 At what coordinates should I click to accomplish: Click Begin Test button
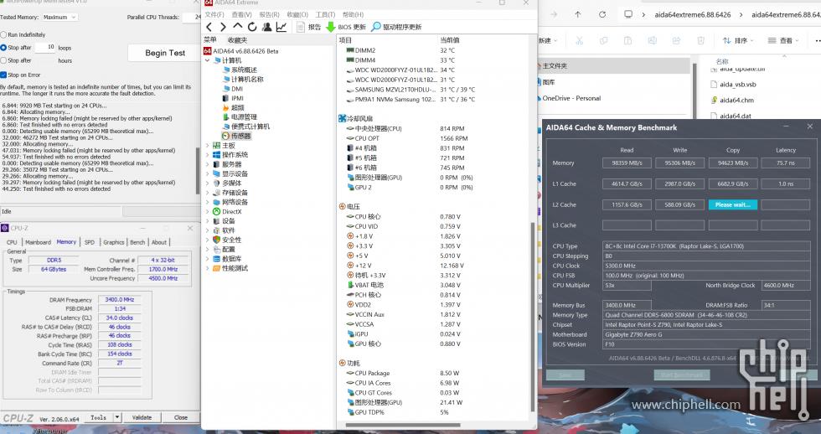tap(165, 53)
